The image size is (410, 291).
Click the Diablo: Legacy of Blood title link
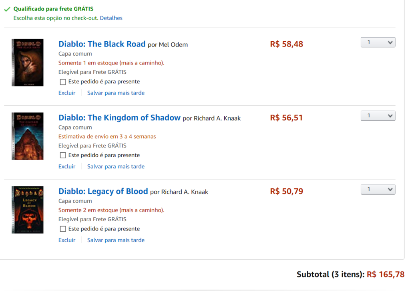(103, 191)
